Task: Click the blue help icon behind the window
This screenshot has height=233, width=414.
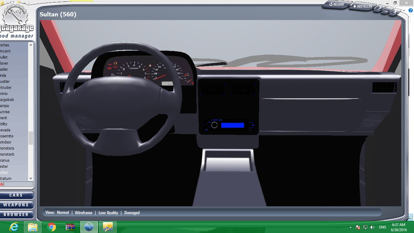Action: (x=411, y=10)
